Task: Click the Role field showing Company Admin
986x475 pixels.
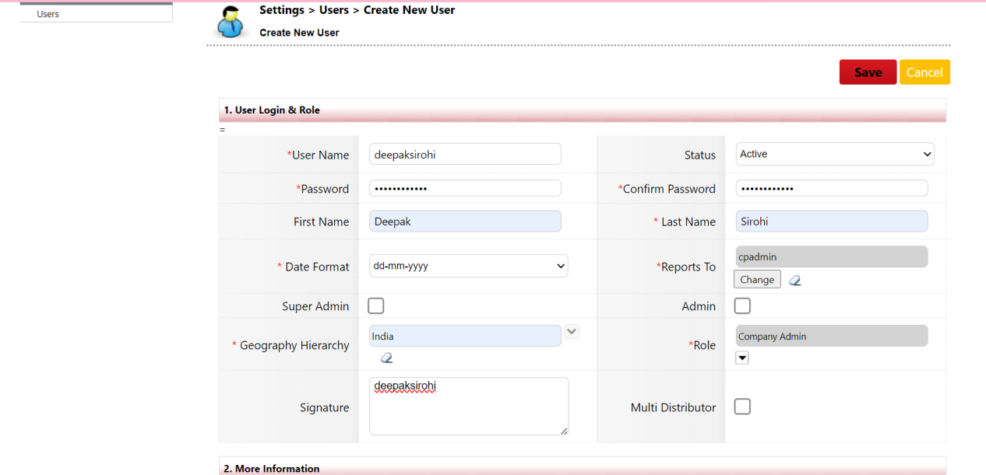Action: [832, 336]
